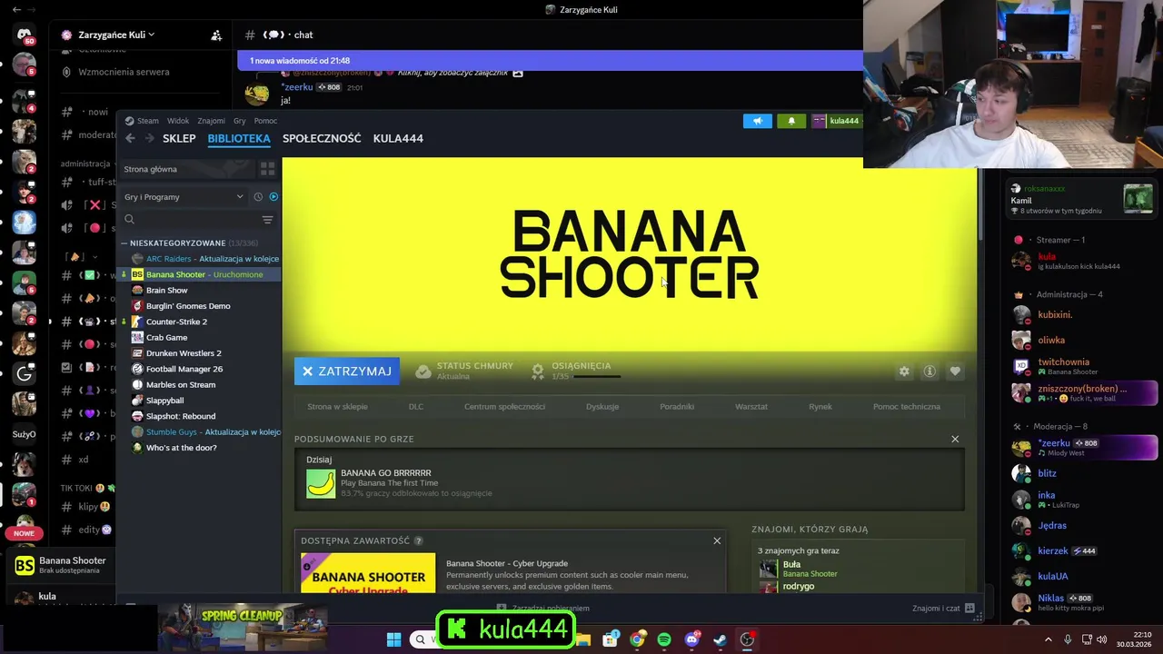
Task: Open Warsztat link
Action: [751, 407]
